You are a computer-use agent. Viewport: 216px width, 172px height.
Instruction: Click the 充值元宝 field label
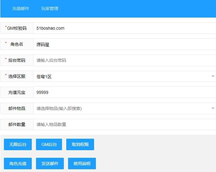tap(17, 92)
